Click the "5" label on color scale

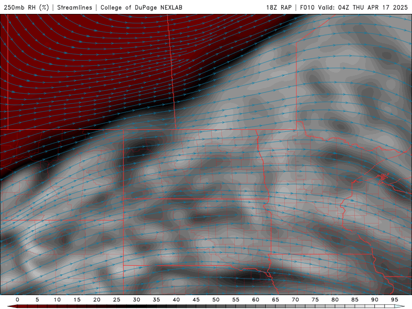coord(37,300)
